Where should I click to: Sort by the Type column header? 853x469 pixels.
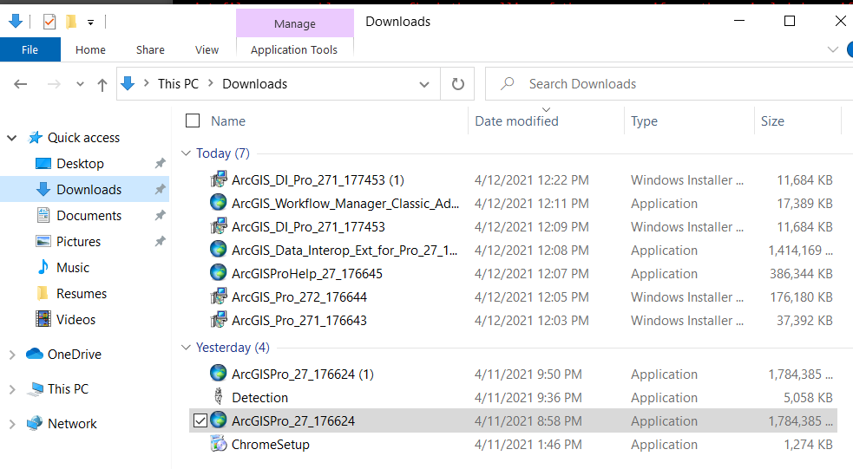644,121
